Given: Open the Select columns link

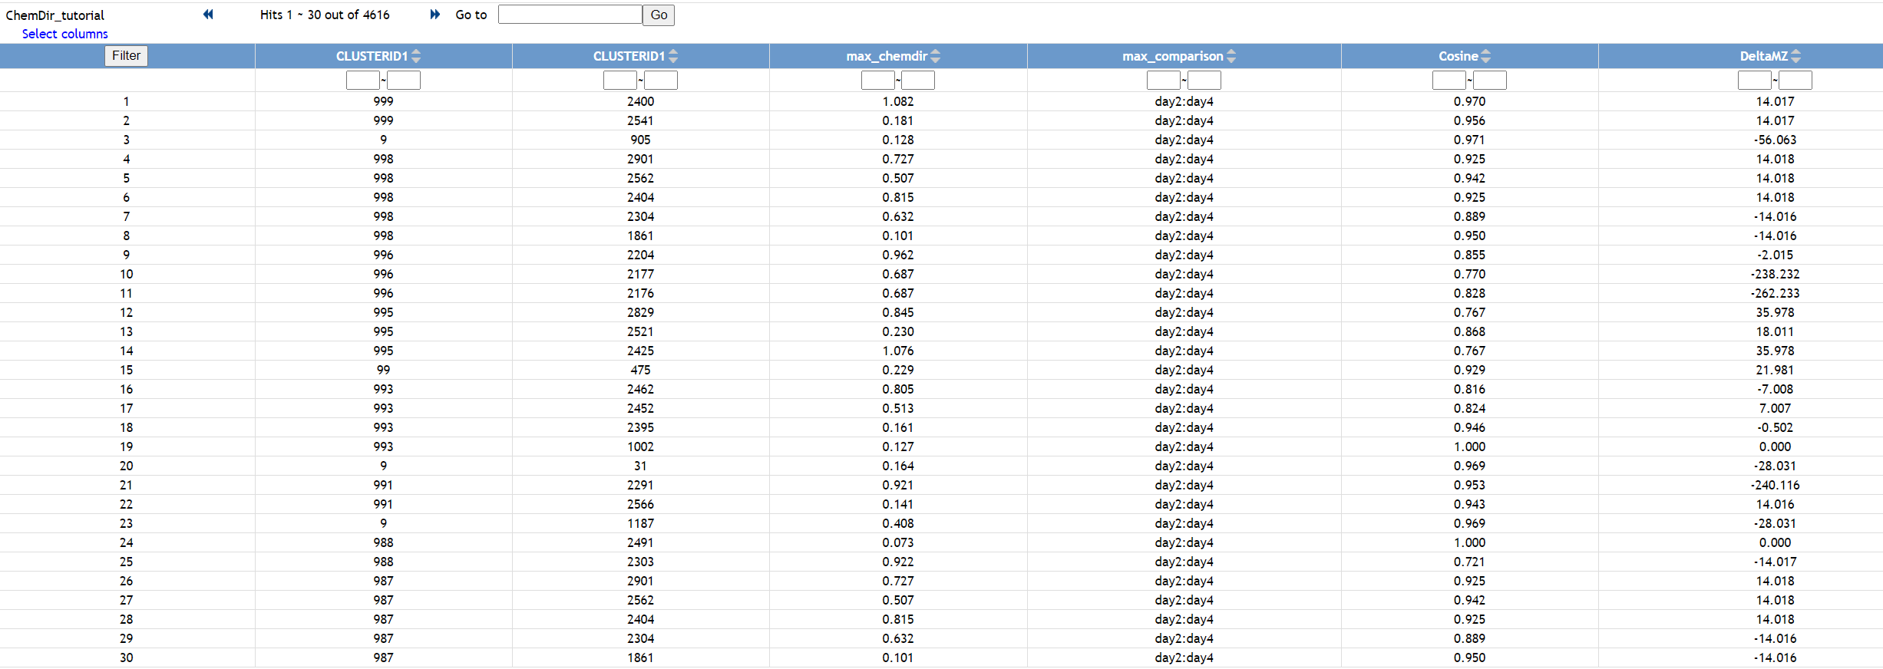Looking at the screenshot, I should click(64, 34).
